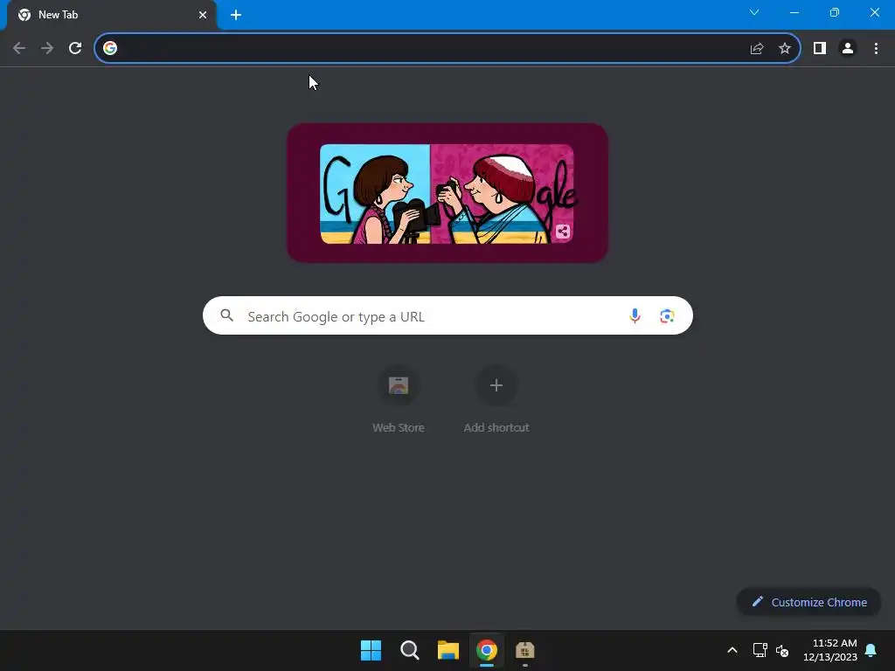The image size is (895, 671).
Task: Open Windows taskbar search
Action: coord(409,650)
